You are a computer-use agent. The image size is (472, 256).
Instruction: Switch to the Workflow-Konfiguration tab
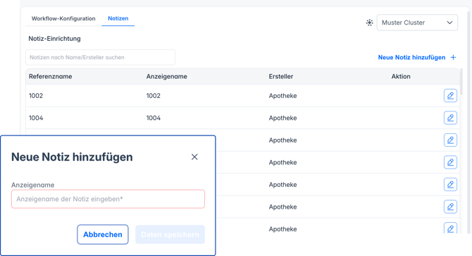coord(63,18)
